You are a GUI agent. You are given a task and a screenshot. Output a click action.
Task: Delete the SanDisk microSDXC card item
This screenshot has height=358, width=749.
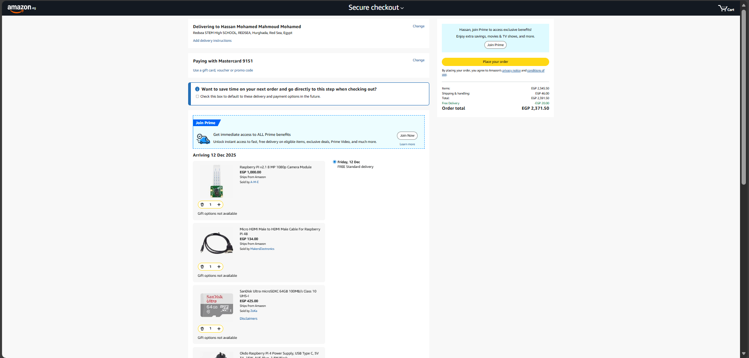pos(202,329)
